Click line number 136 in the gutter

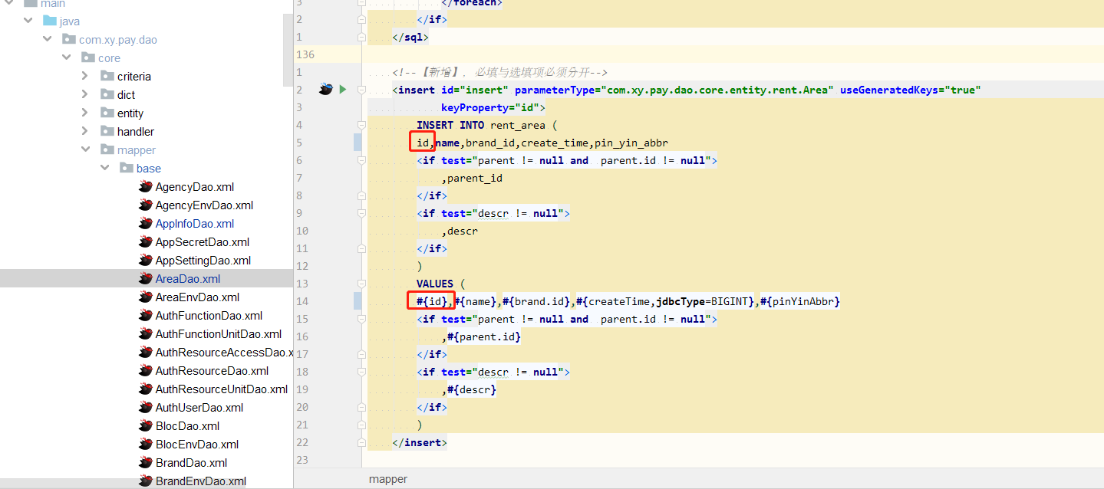point(305,54)
